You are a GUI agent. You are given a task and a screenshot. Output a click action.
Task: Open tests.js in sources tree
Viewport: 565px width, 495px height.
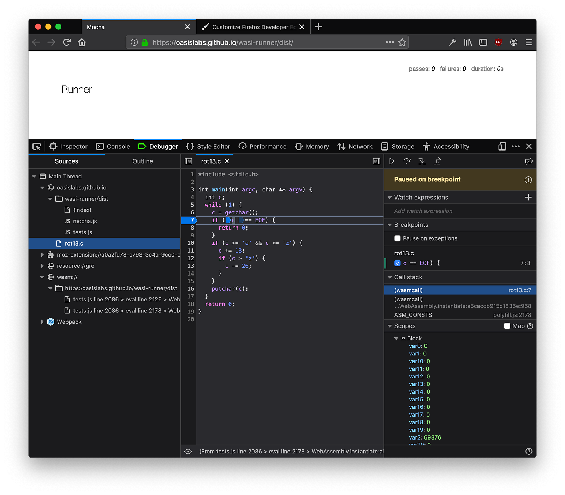pyautogui.click(x=82, y=232)
